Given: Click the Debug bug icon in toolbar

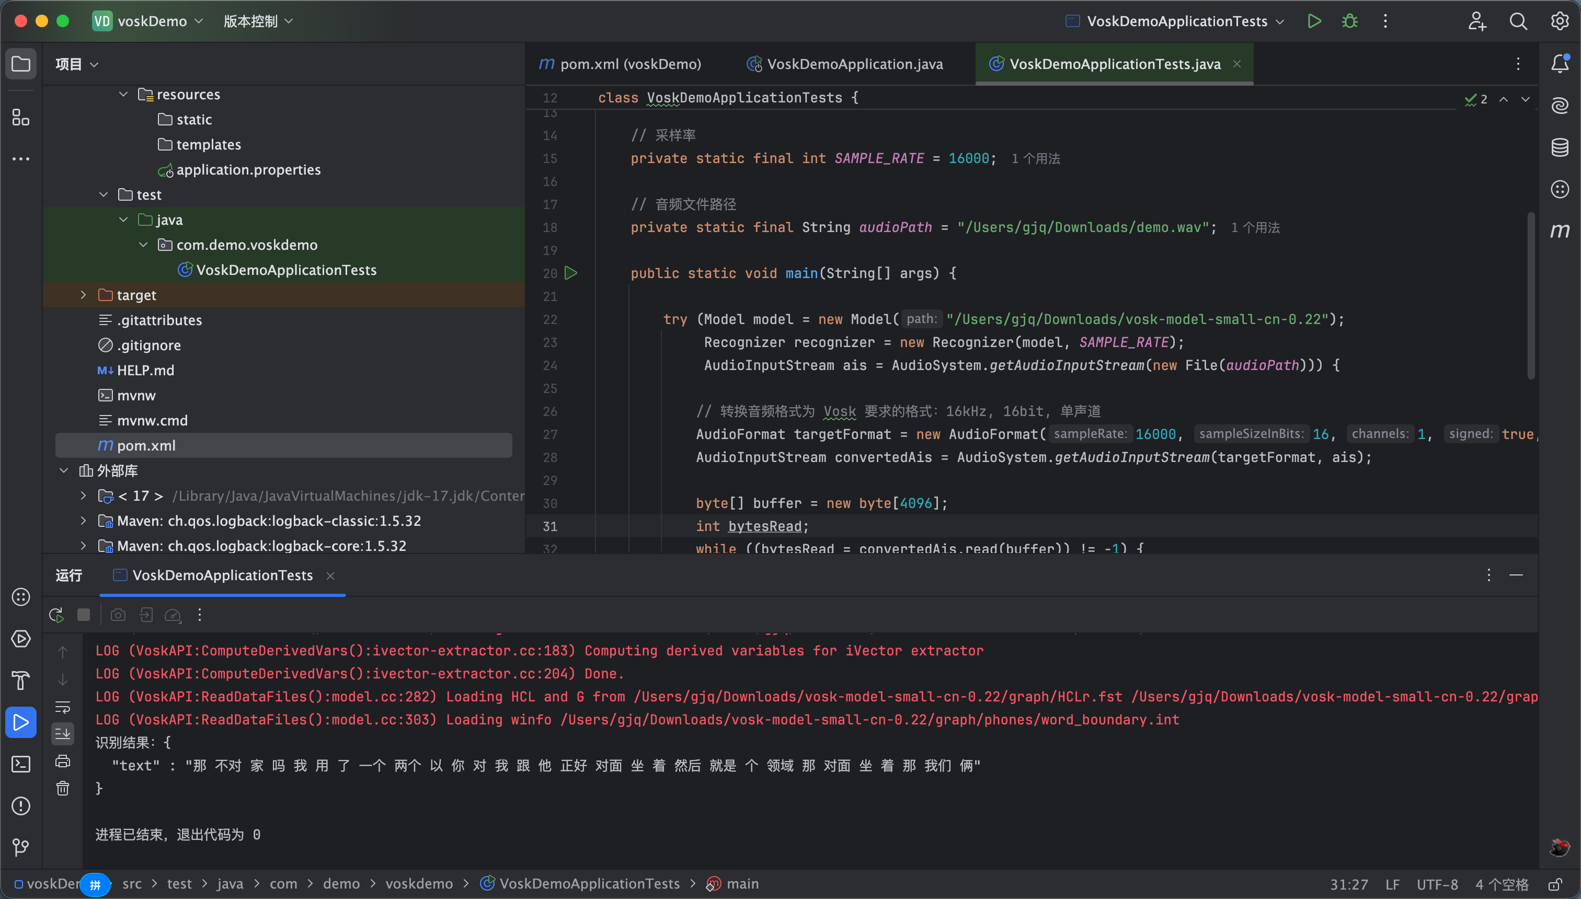Looking at the screenshot, I should [1349, 21].
